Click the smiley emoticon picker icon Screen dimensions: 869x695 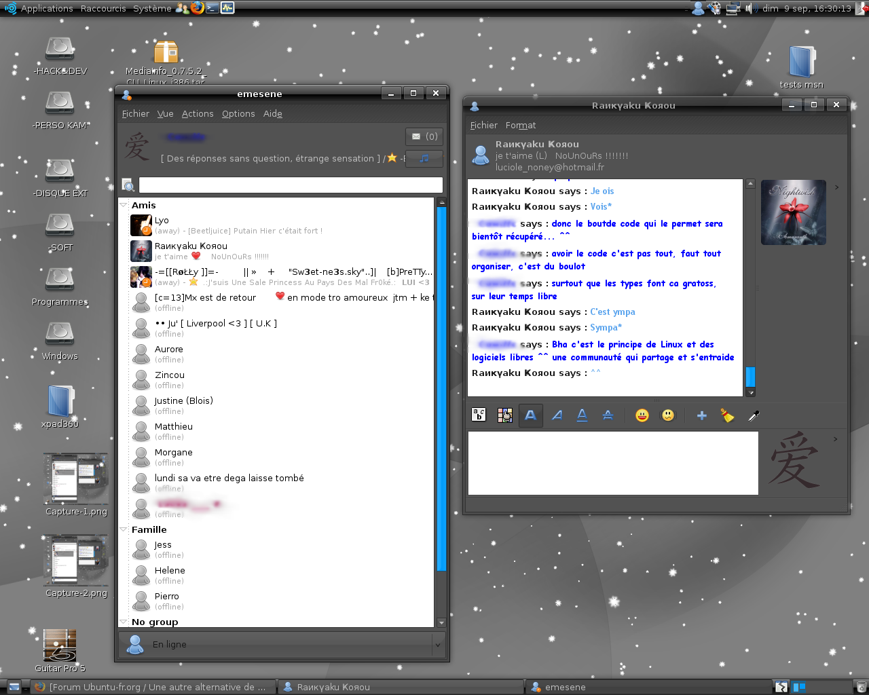click(642, 415)
